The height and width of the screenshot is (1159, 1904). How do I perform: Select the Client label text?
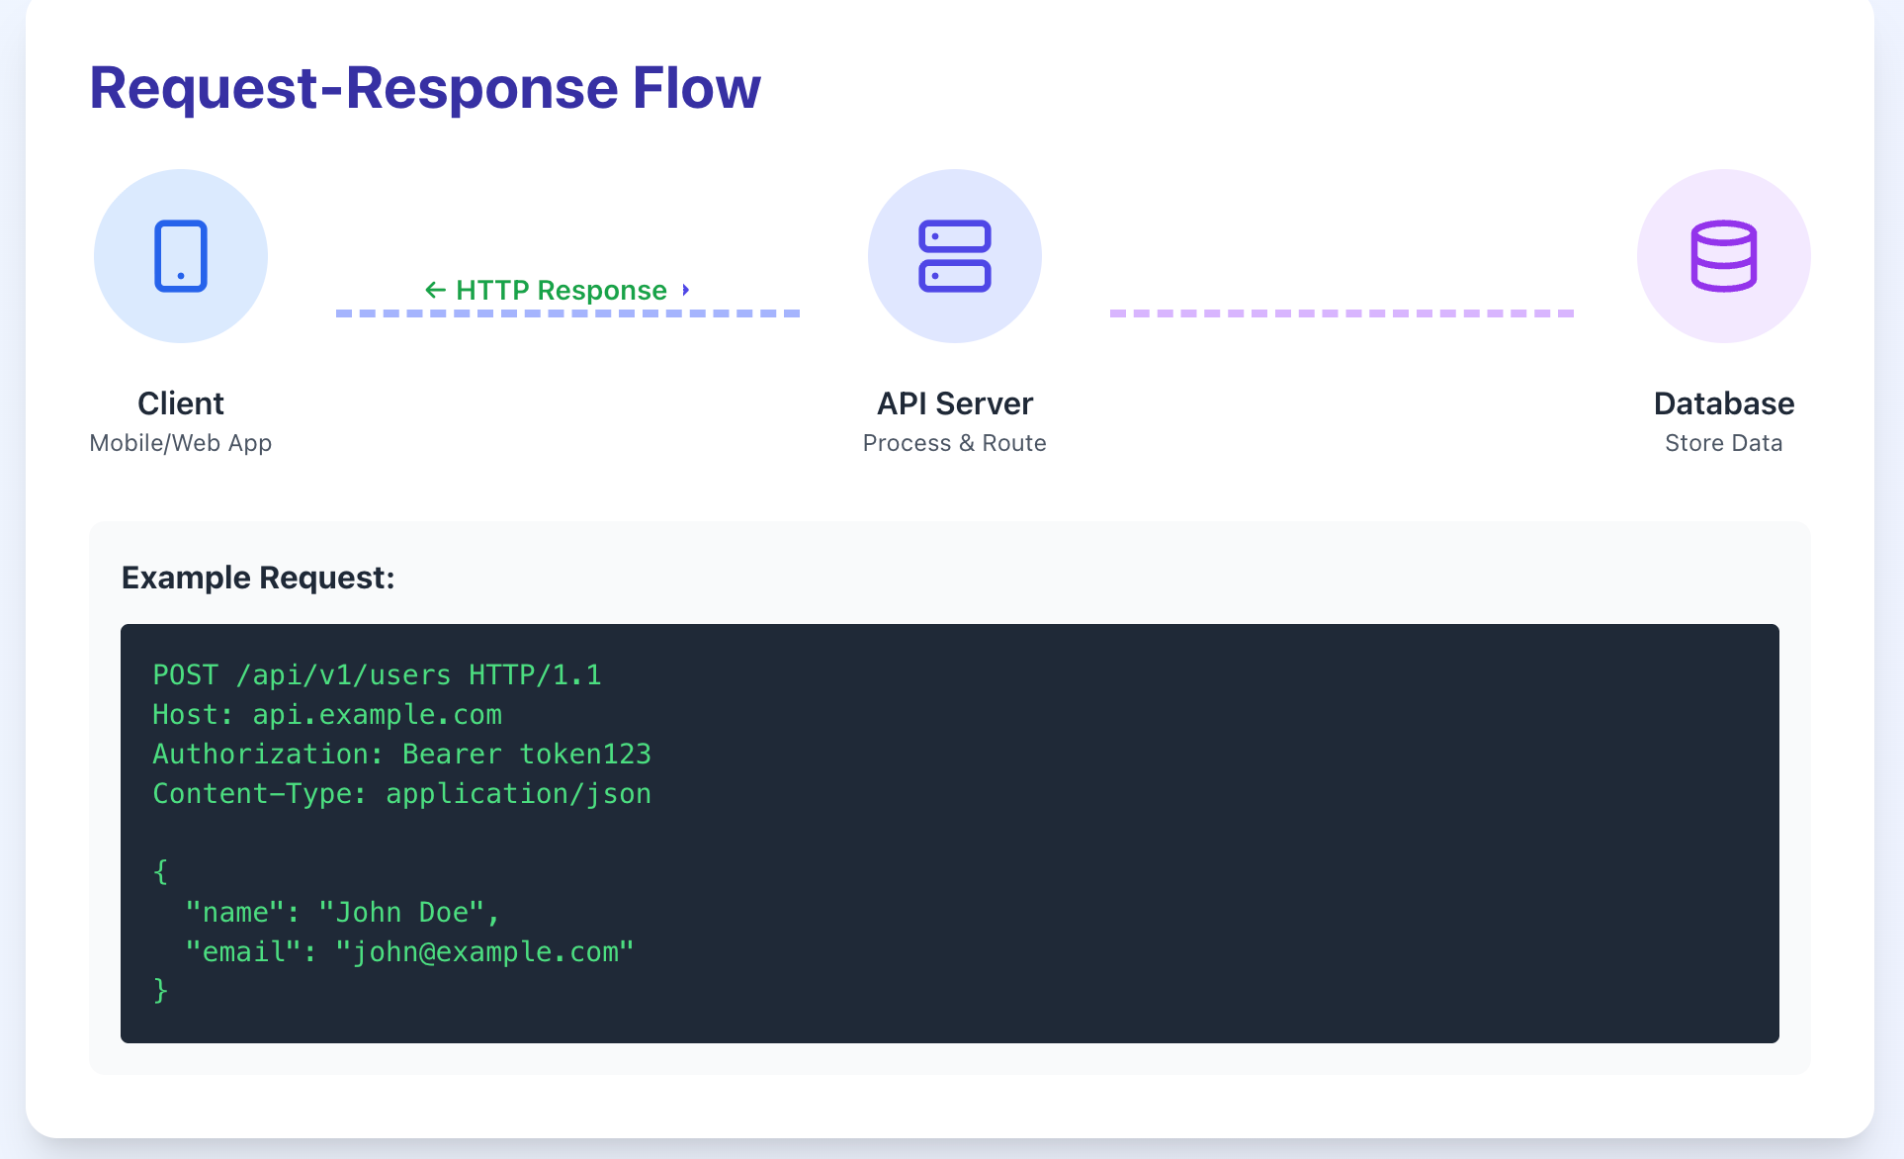coord(181,403)
